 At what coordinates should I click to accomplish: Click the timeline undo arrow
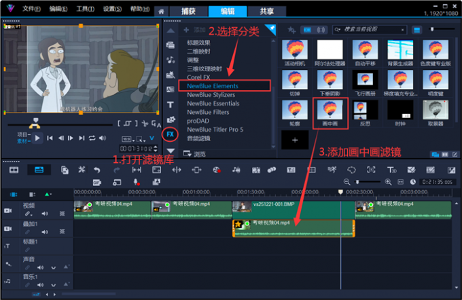(97, 170)
